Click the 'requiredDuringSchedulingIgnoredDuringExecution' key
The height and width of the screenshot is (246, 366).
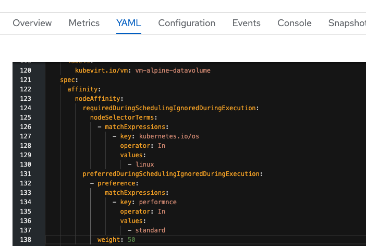pyautogui.click(x=169, y=108)
